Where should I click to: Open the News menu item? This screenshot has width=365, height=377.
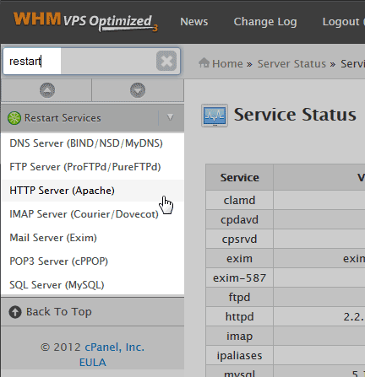pyautogui.click(x=194, y=22)
